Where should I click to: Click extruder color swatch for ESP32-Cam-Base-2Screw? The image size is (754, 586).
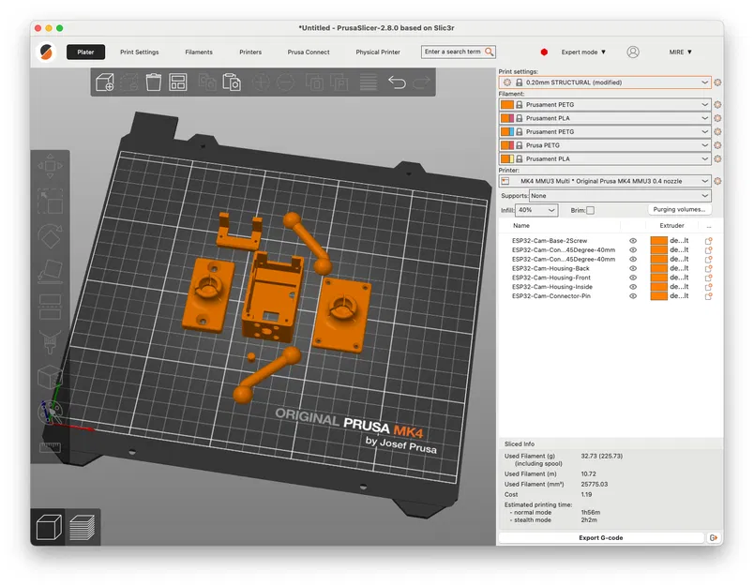[658, 241]
